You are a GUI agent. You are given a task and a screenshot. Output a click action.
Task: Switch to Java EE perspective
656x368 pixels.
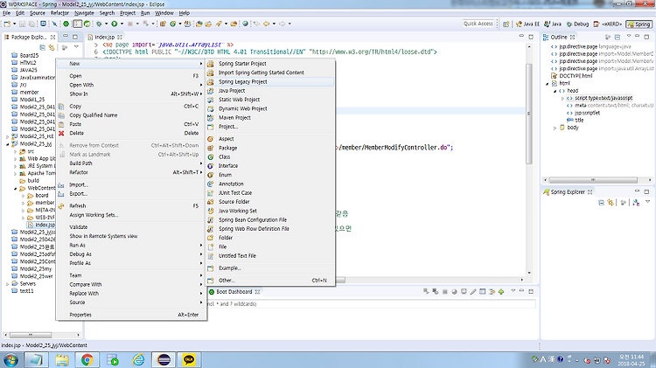click(528, 24)
